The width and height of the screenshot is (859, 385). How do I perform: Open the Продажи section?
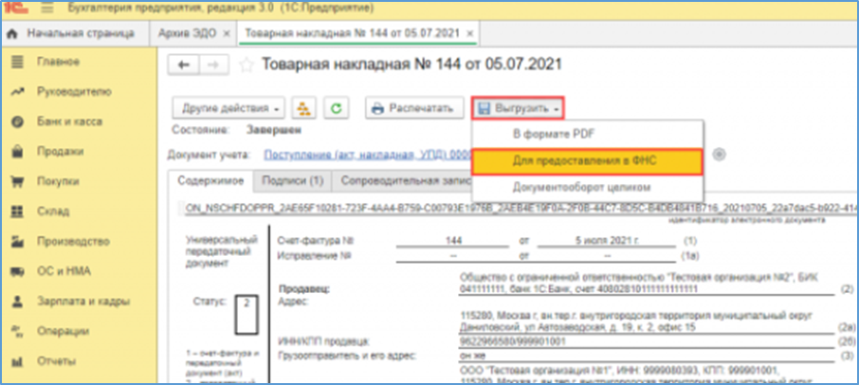[x=61, y=152]
